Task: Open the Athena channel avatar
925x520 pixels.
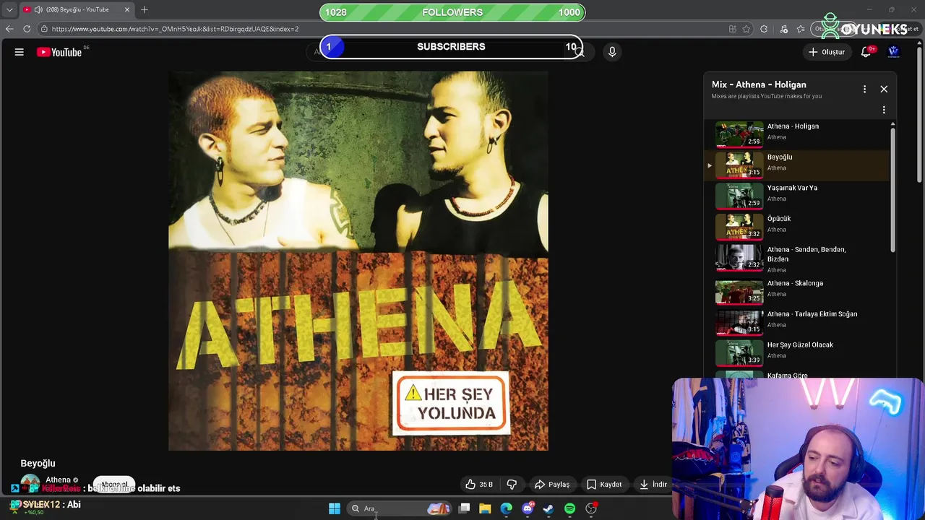Action: [x=30, y=484]
